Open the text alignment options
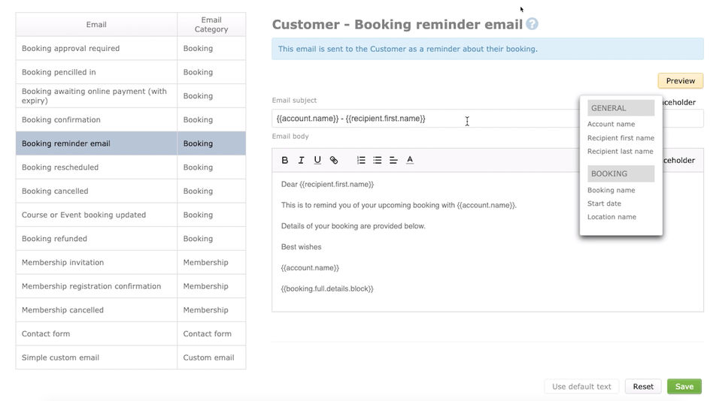Viewport: 722px width, 401px height. click(x=393, y=160)
